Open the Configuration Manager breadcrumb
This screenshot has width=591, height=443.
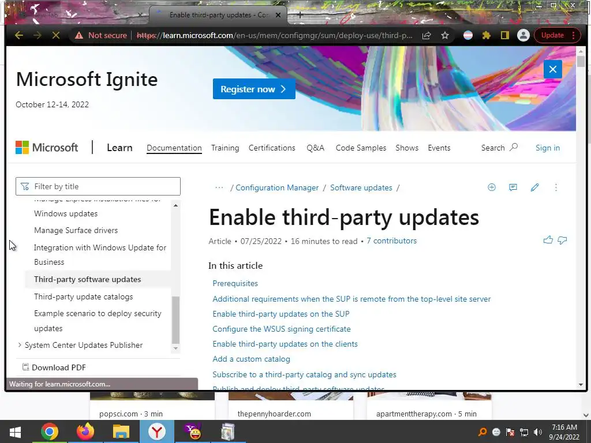pyautogui.click(x=277, y=187)
